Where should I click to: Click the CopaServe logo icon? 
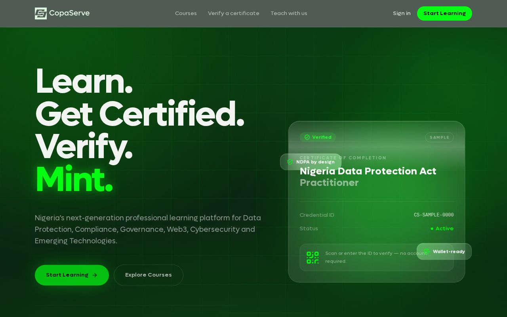pyautogui.click(x=41, y=13)
